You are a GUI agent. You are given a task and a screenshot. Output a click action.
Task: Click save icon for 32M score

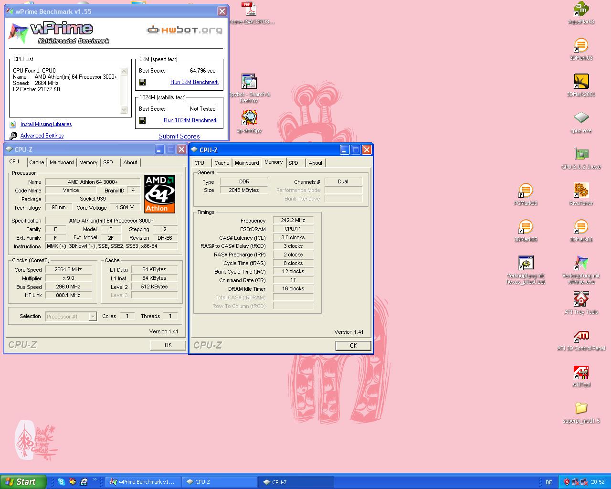[x=142, y=82]
